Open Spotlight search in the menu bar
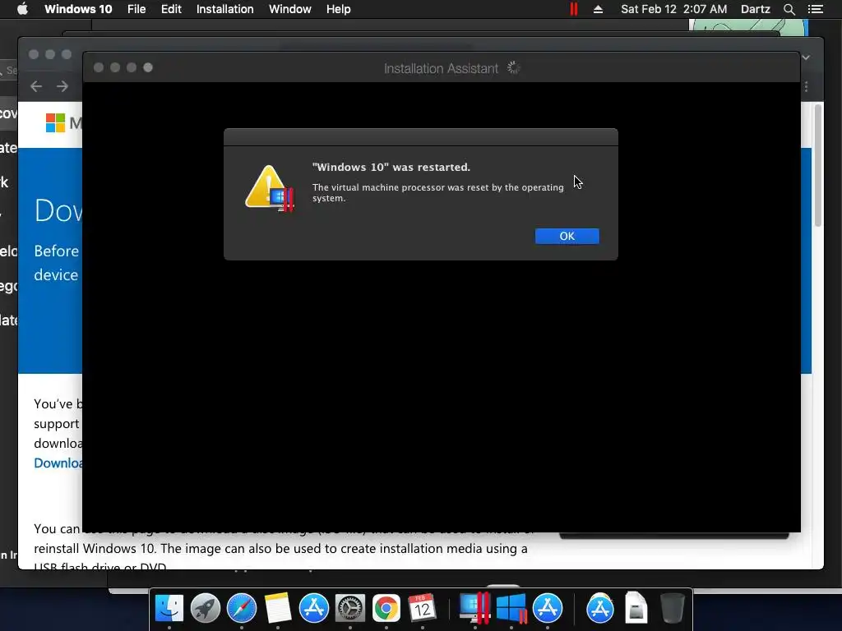Image resolution: width=842 pixels, height=631 pixels. (789, 9)
